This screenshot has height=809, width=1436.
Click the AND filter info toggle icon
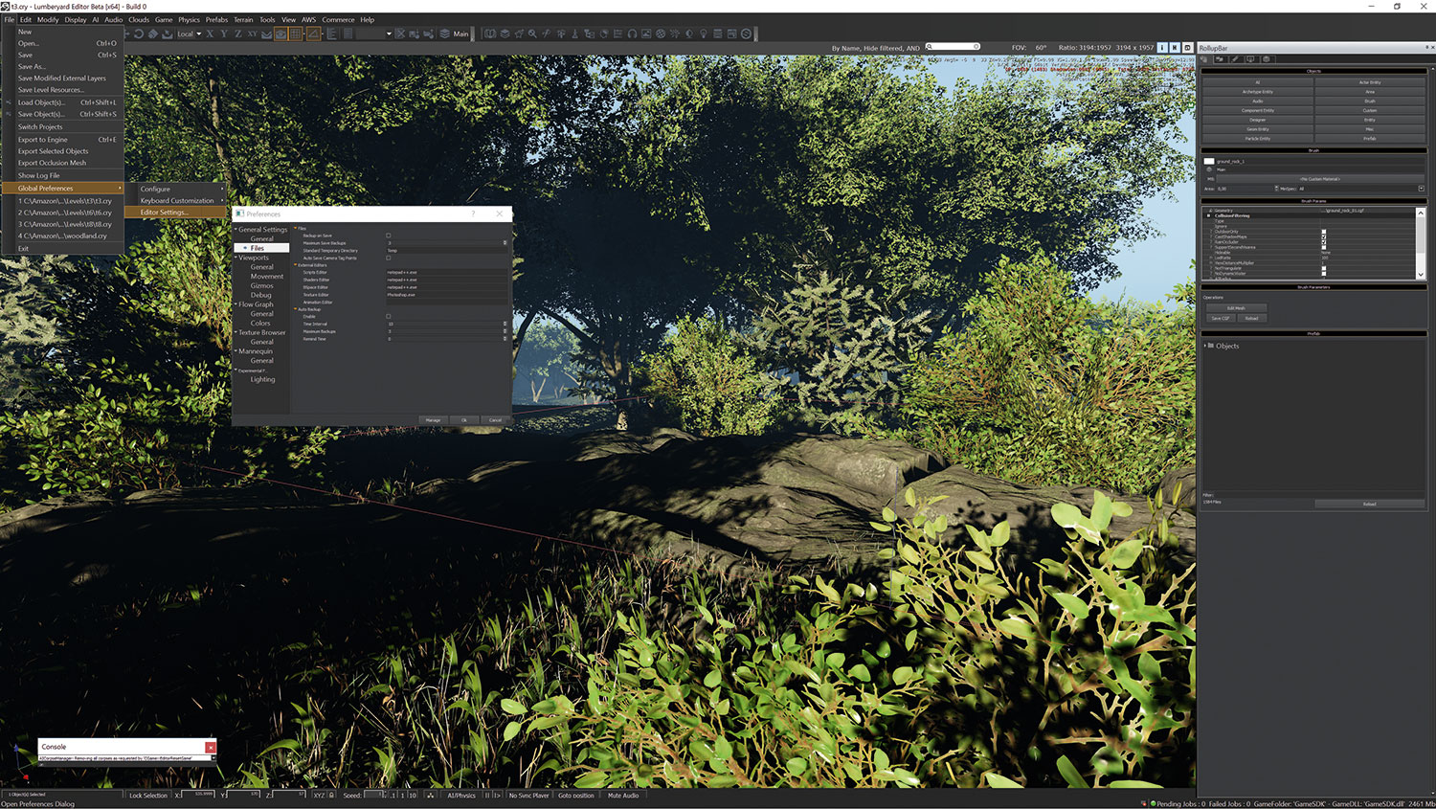[1162, 47]
